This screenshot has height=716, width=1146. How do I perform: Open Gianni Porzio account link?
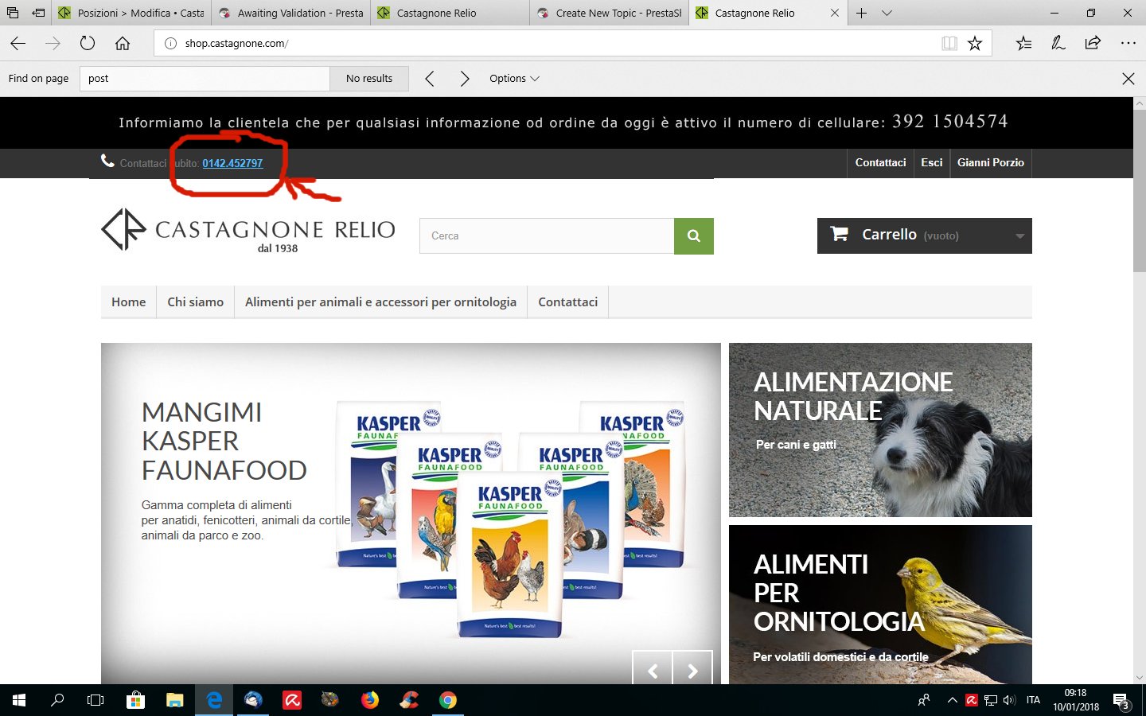991,163
